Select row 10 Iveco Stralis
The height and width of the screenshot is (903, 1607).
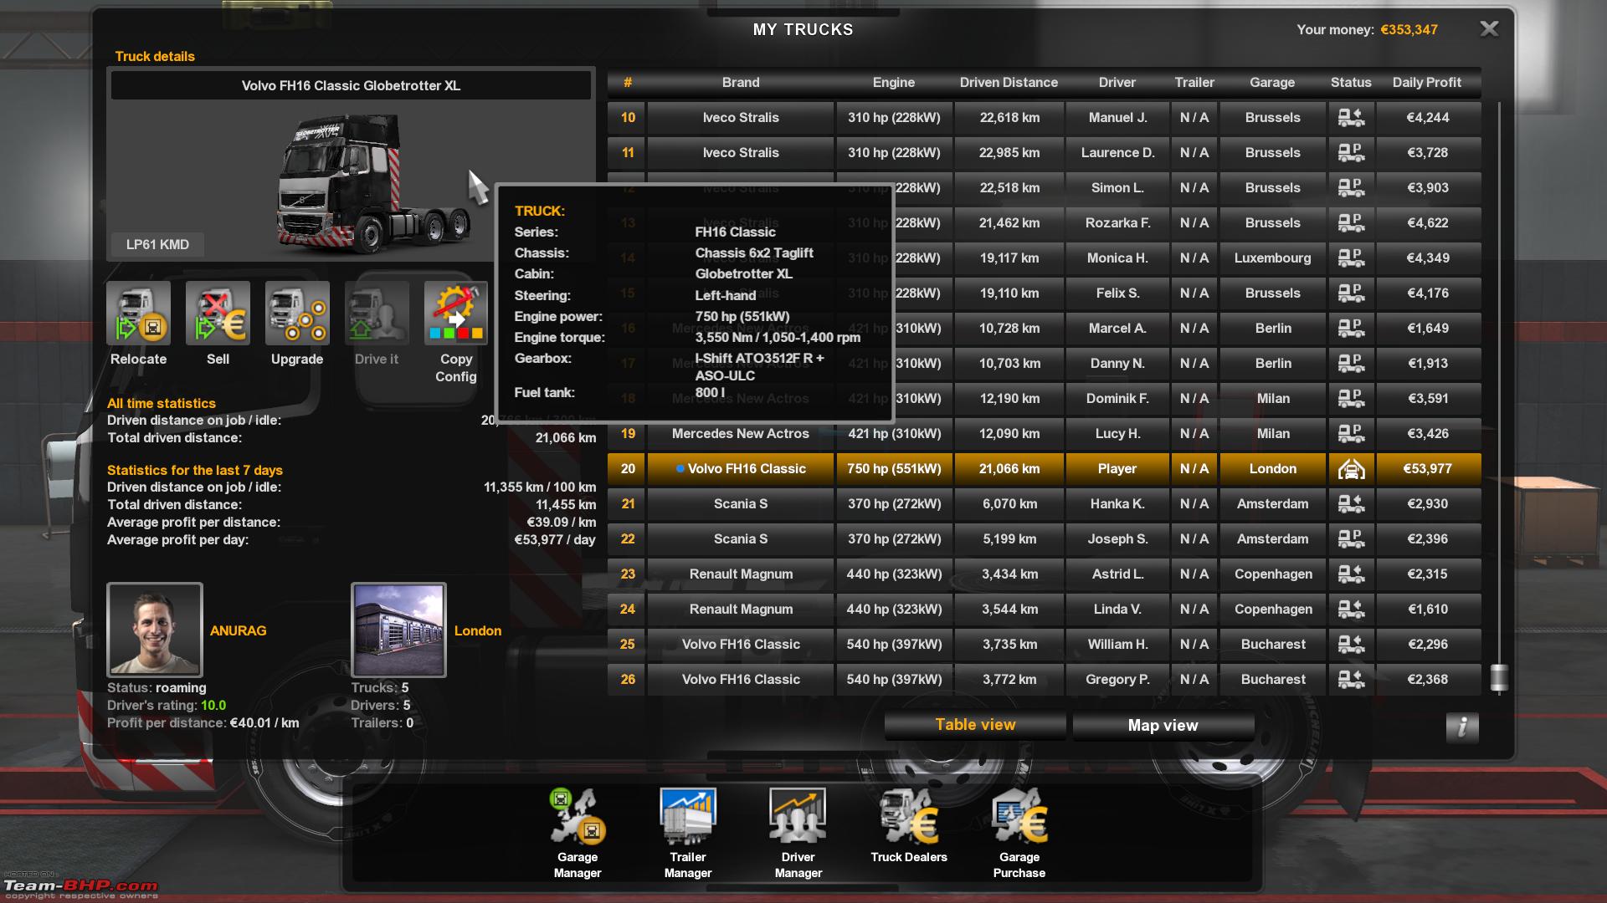click(x=1044, y=118)
